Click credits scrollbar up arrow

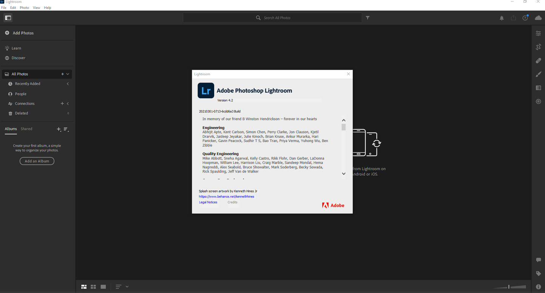pyautogui.click(x=344, y=120)
